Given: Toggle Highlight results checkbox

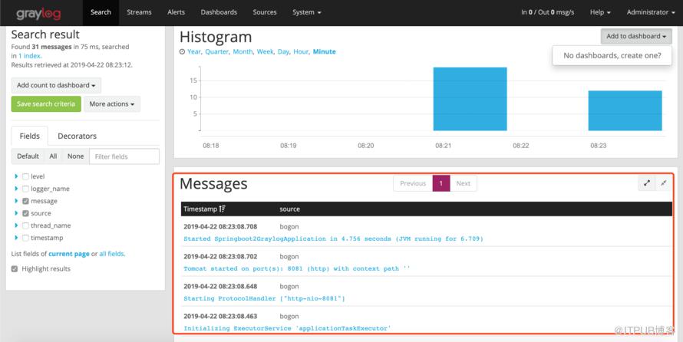Looking at the screenshot, I should click(x=15, y=269).
